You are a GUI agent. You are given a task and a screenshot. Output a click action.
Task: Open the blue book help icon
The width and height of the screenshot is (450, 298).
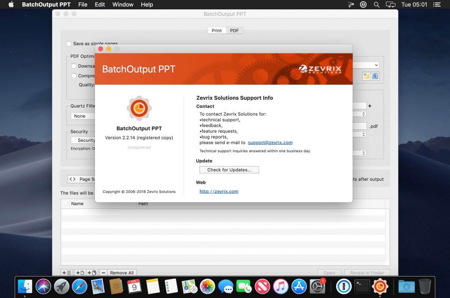click(374, 76)
